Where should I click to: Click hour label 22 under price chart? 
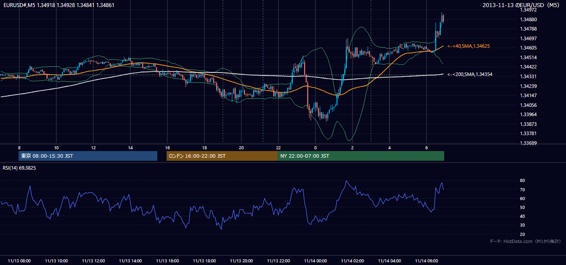point(278,148)
